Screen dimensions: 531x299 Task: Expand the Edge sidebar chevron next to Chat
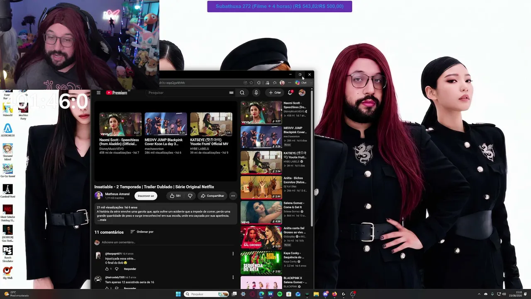[311, 83]
